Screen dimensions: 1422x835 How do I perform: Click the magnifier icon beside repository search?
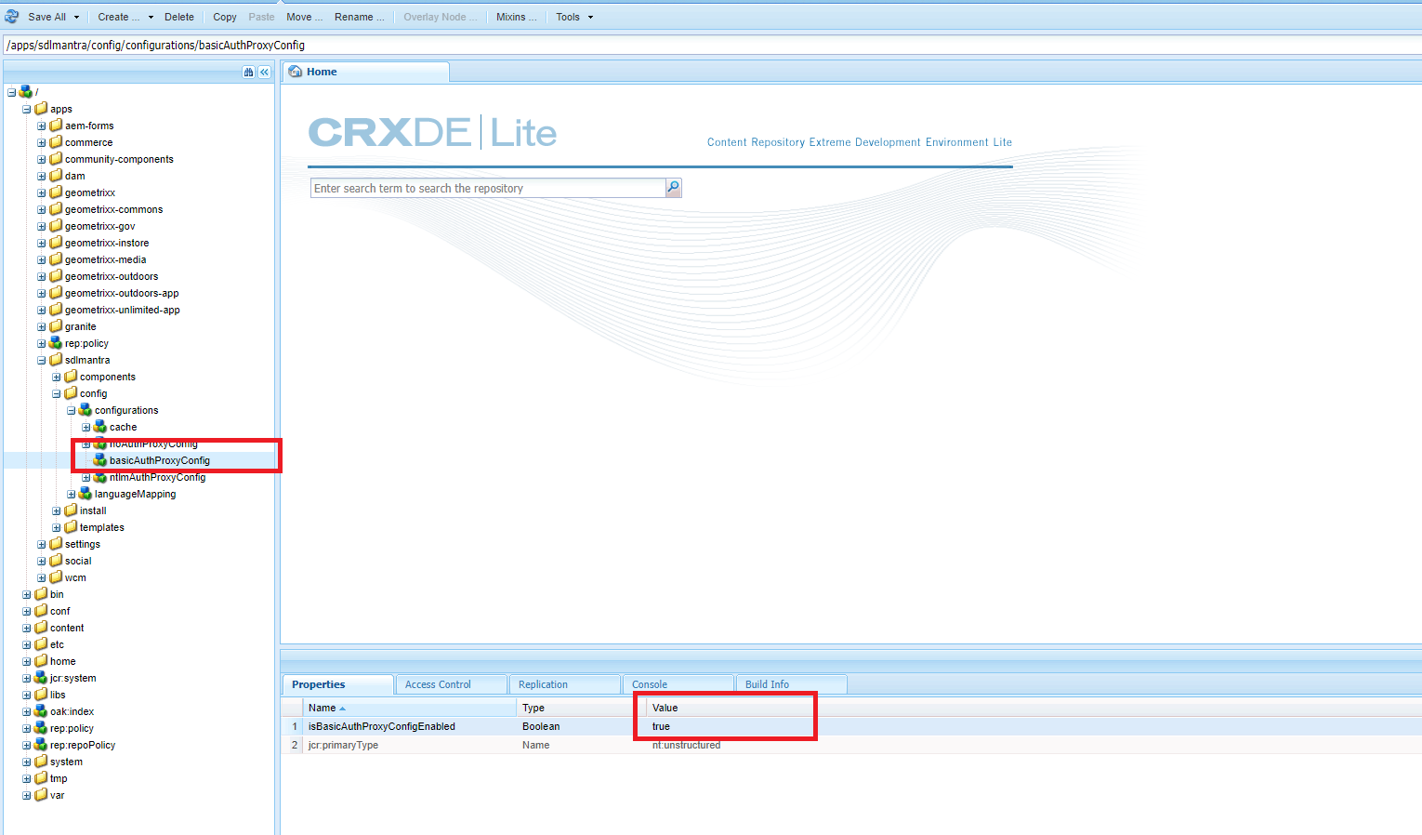click(673, 188)
